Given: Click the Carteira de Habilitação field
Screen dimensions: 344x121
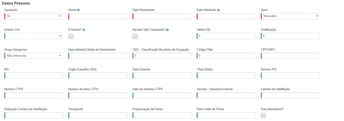Looking at the screenshot, I should tap(290, 95).
